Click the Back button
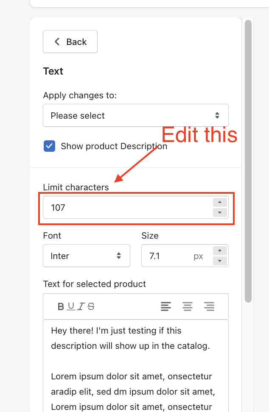 tap(70, 42)
